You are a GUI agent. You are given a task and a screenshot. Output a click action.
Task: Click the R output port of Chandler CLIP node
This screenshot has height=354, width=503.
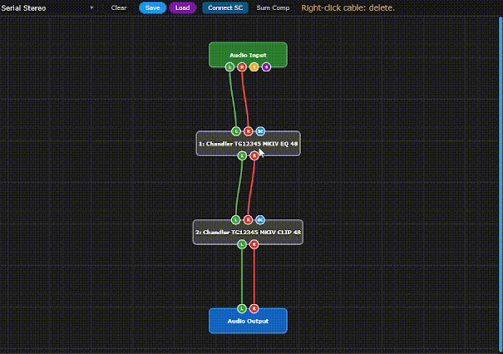point(254,244)
